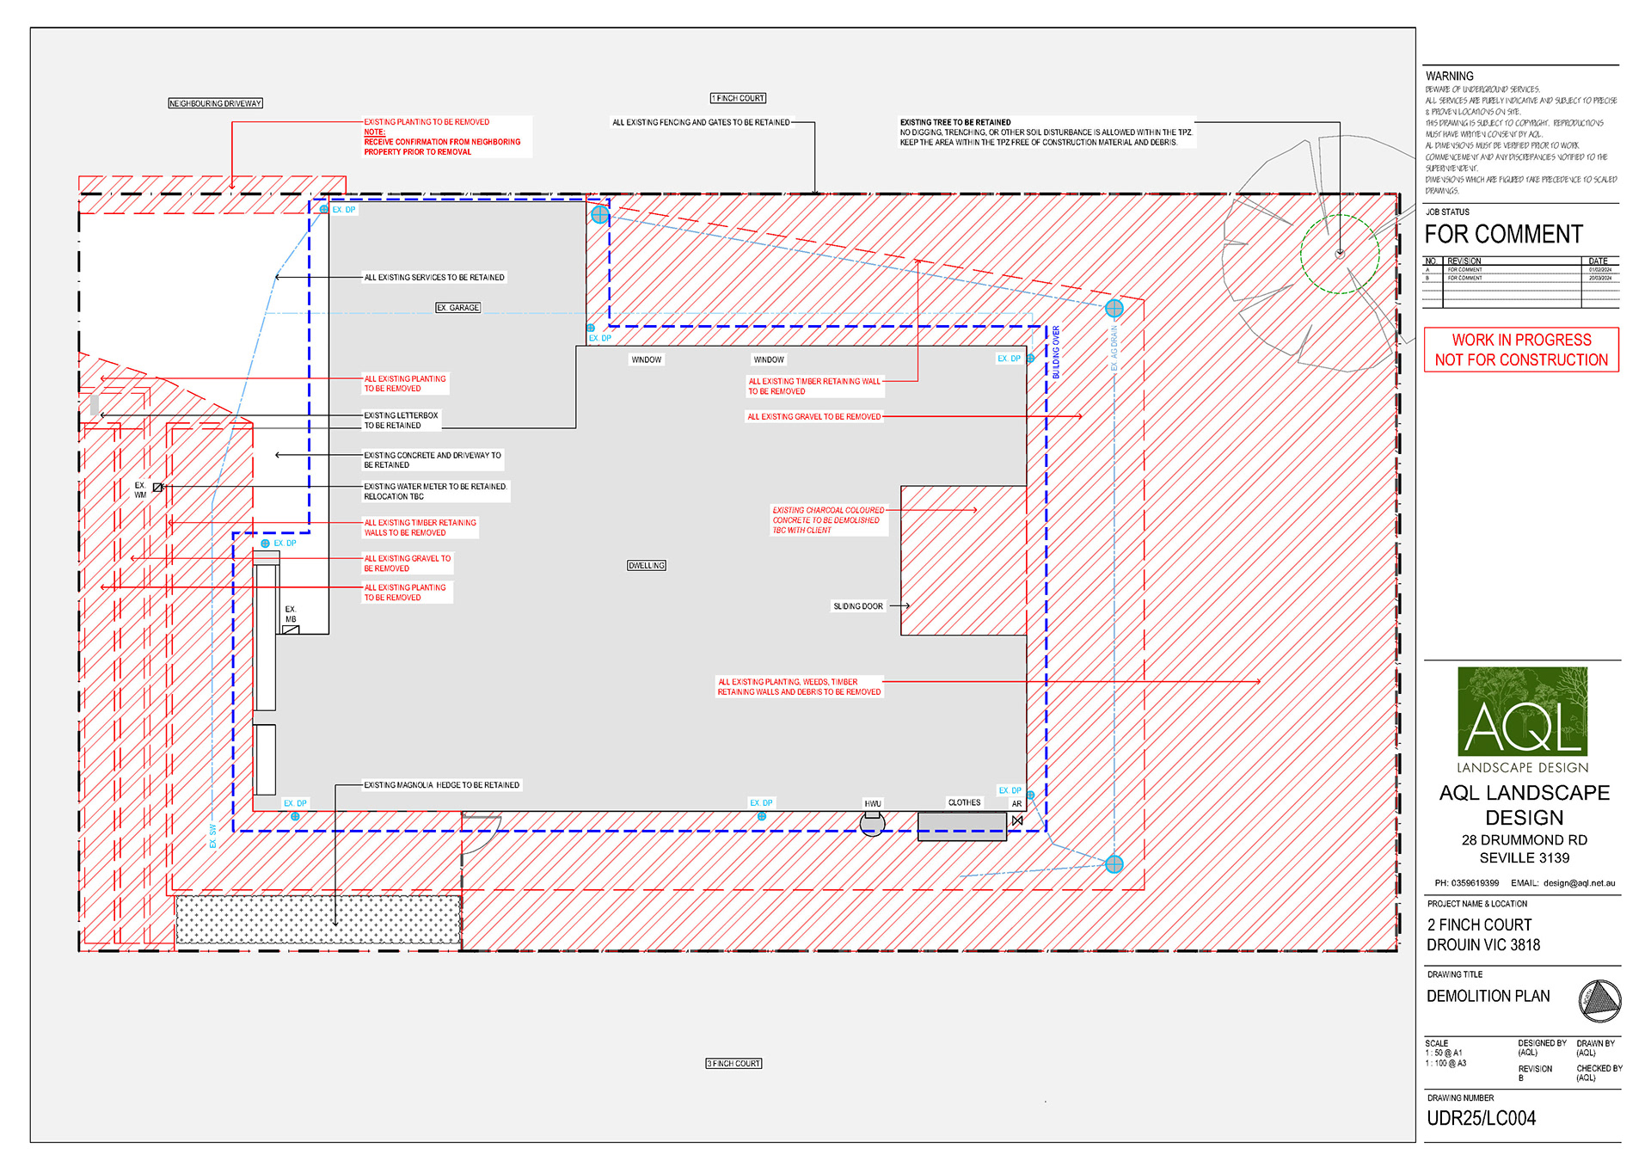1651x1167 pixels.
Task: Click the design@aql.net.au email address
Action: point(1579,883)
